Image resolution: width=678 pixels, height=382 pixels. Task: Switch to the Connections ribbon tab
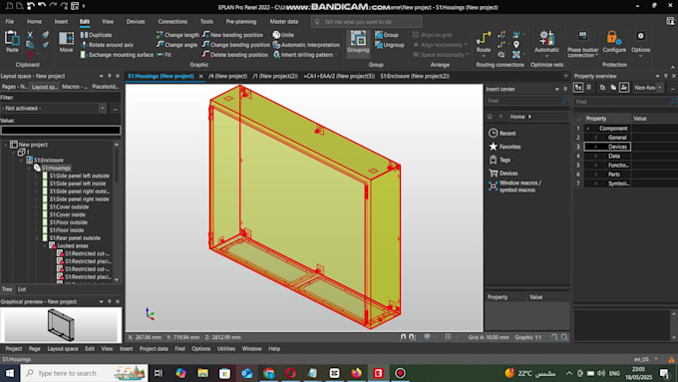pos(172,21)
